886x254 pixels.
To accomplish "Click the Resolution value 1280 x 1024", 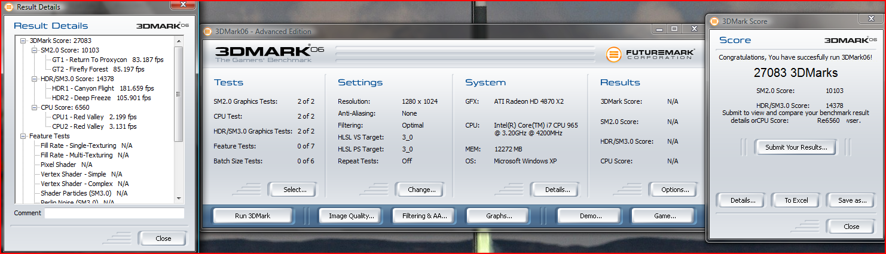I will [420, 101].
